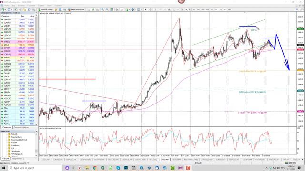Open Skype from the taskbar

click(x=118, y=168)
